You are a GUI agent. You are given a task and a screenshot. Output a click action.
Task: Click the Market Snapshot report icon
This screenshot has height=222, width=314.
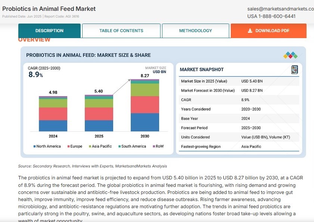294,70
